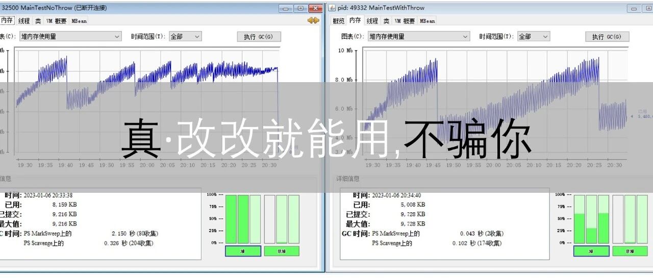Click 执行 GC(G) button in MainTestNoThrow window
The width and height of the screenshot is (653, 278).
pyautogui.click(x=259, y=37)
